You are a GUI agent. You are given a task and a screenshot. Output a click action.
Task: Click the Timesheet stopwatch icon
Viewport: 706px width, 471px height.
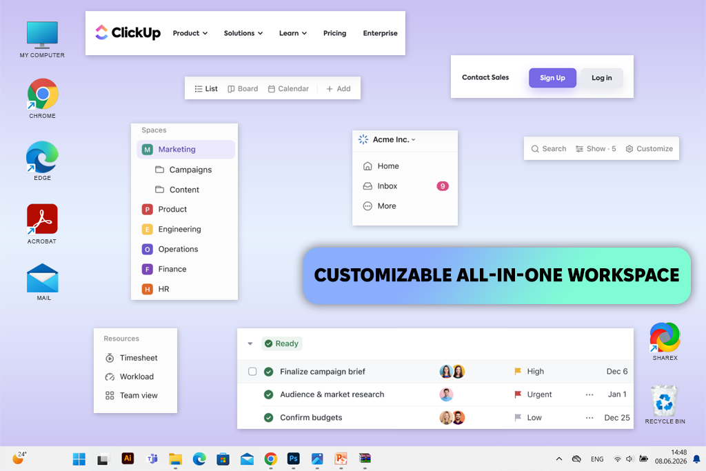click(110, 358)
